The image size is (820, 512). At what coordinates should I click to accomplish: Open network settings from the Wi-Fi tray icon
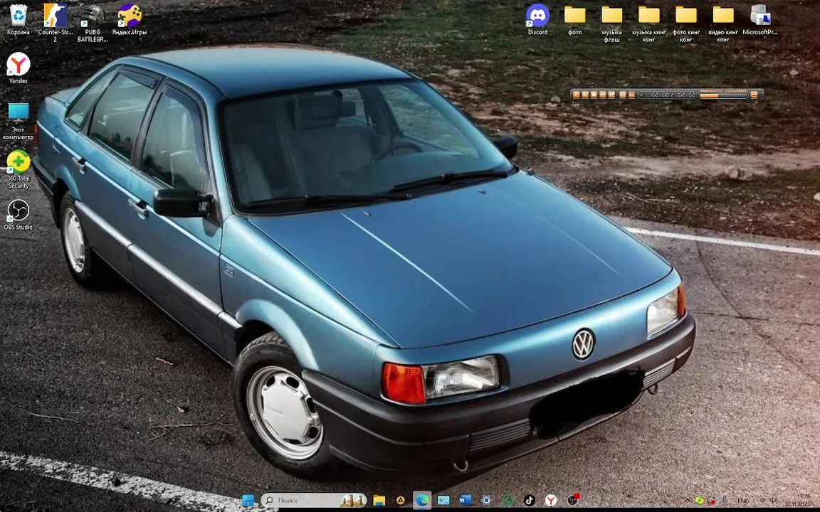762,501
